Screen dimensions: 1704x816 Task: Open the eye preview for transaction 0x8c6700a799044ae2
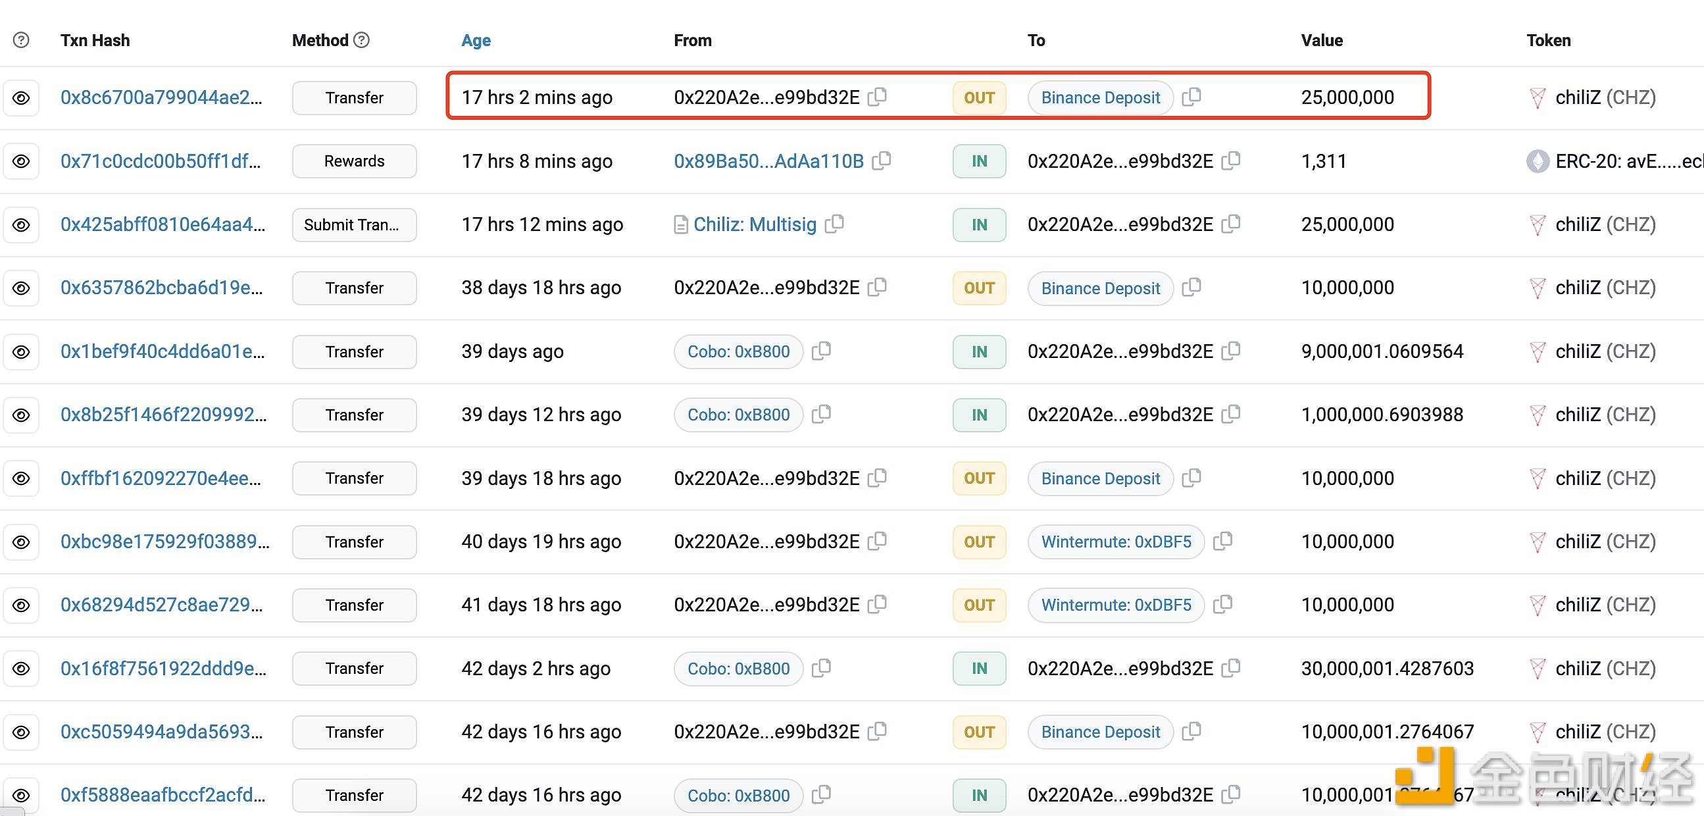[x=21, y=98]
